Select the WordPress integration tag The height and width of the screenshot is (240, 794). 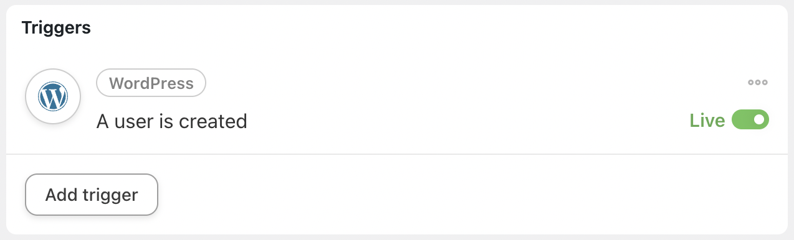tap(151, 83)
